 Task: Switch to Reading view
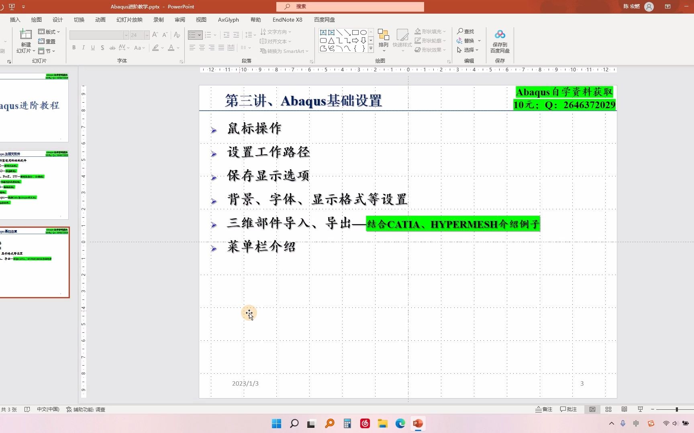[x=625, y=409]
